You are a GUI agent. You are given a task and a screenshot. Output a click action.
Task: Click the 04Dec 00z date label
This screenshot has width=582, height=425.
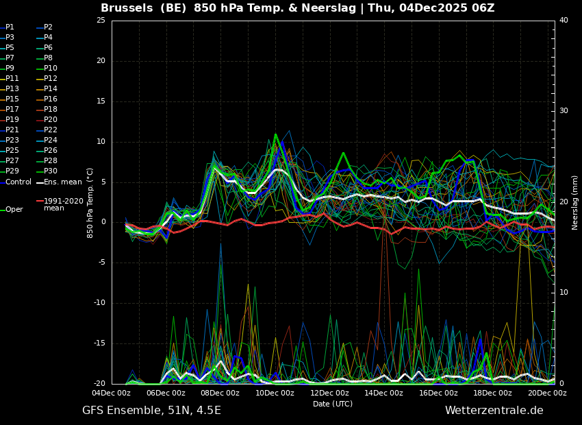(x=112, y=393)
